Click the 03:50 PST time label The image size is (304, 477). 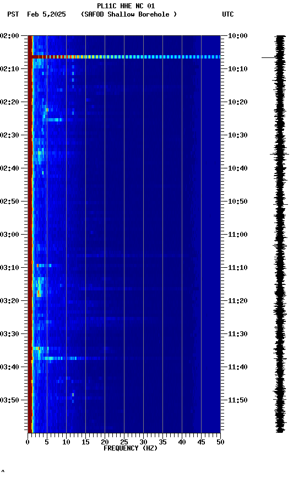coord(9,400)
